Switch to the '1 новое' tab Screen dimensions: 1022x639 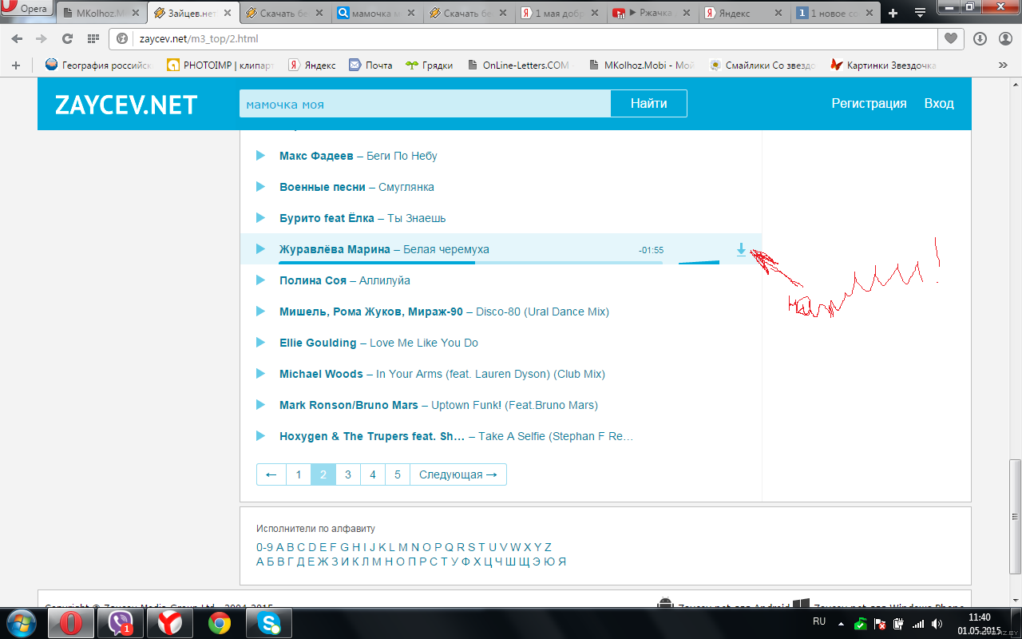click(834, 14)
